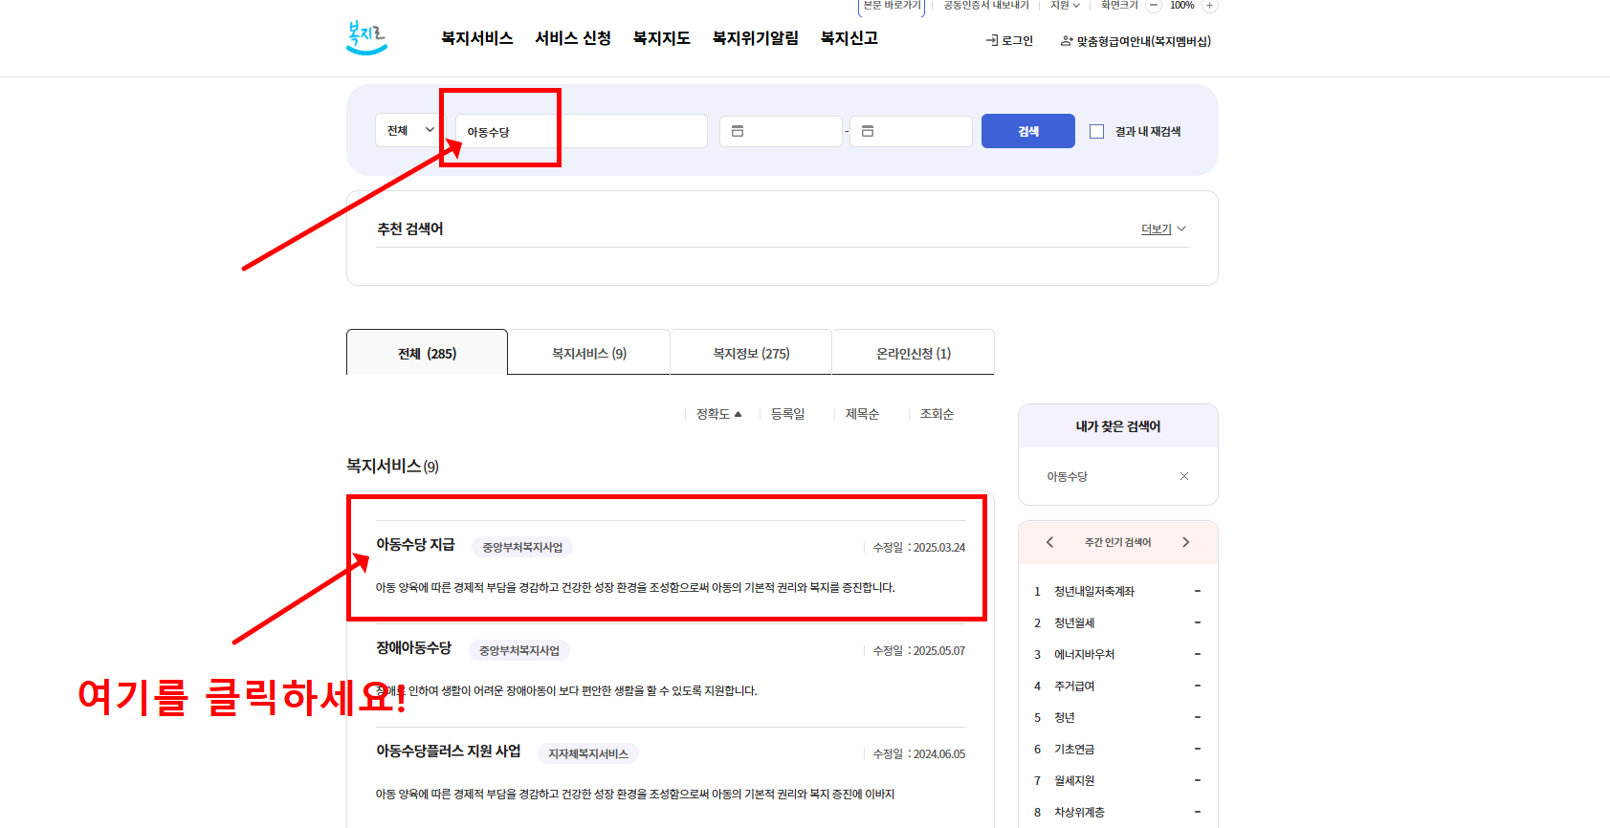Click the blue 검색 search button
The height and width of the screenshot is (828, 1610).
point(1028,131)
